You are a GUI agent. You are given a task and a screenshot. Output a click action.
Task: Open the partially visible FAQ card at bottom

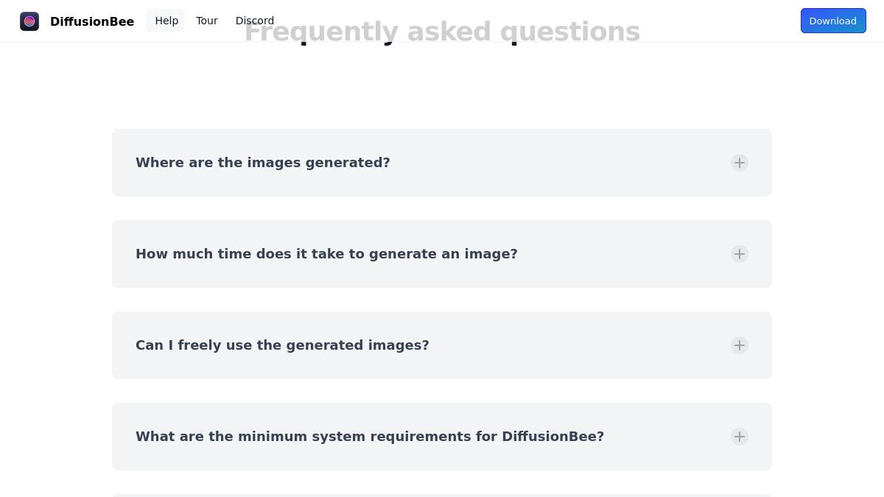pos(442,496)
